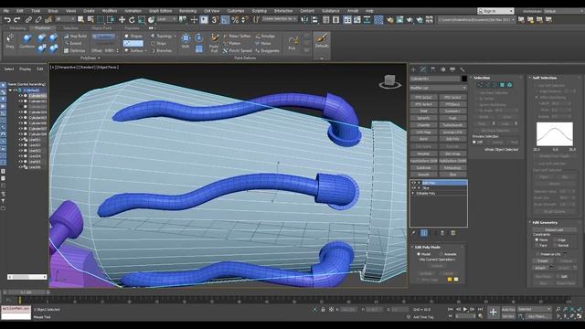The image size is (585, 329).
Task: Activate the Push/Pull paint deform brush
Action: point(214,43)
